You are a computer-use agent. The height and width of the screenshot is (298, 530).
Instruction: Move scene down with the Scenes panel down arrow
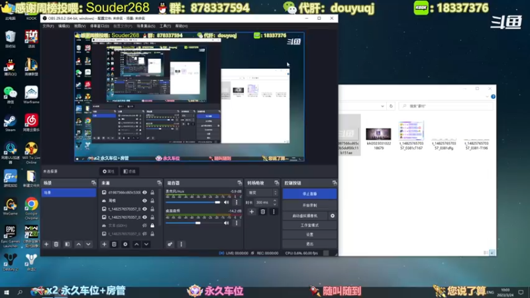click(x=88, y=244)
